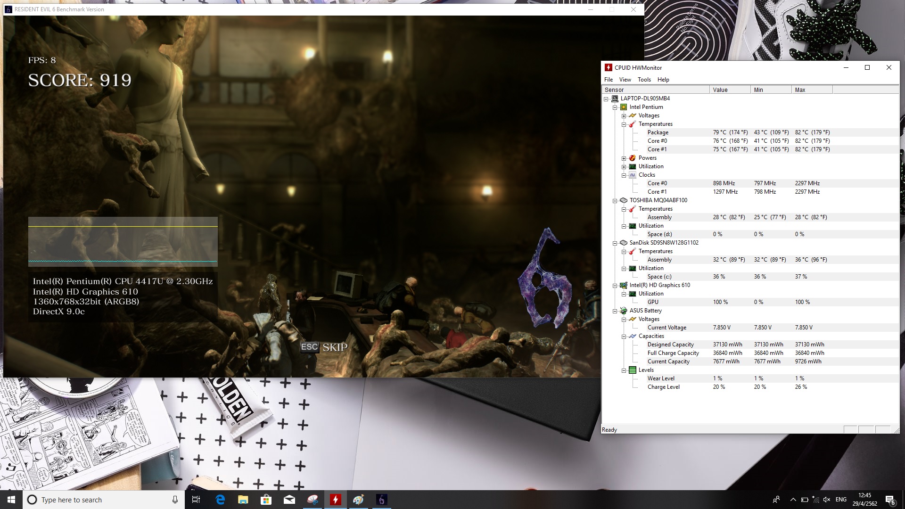Collapse Temperatures under Intel Pentium
Viewport: 905px width, 509px height.
(624, 124)
